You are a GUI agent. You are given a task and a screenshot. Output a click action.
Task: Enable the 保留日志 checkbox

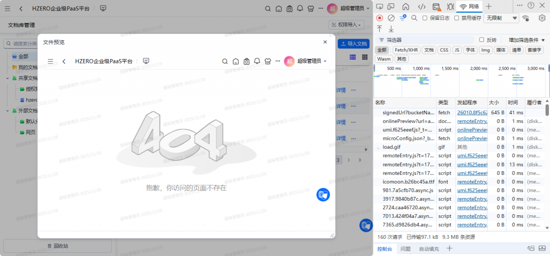pyautogui.click(x=425, y=18)
